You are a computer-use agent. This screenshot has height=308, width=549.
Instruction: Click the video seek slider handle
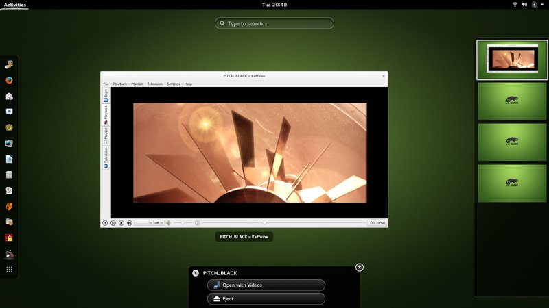(x=264, y=223)
